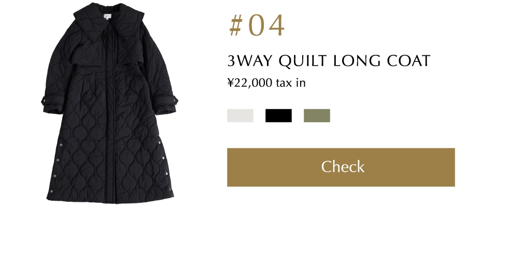Choose the olive green color swatch

(317, 116)
